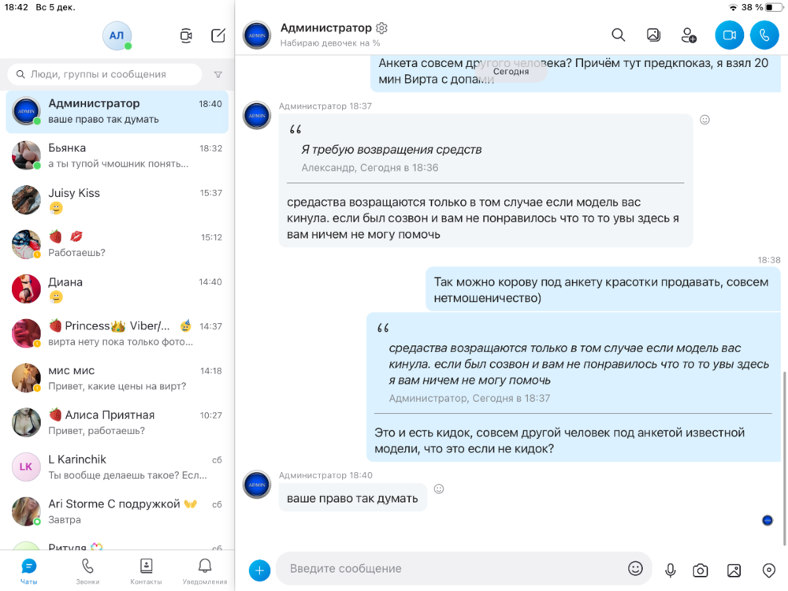The width and height of the screenshot is (788, 591).
Task: Expand attachments with the plus button
Action: (259, 571)
